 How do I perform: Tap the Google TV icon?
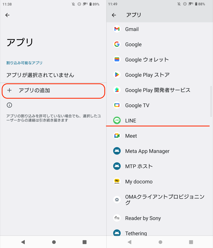coord(117,105)
